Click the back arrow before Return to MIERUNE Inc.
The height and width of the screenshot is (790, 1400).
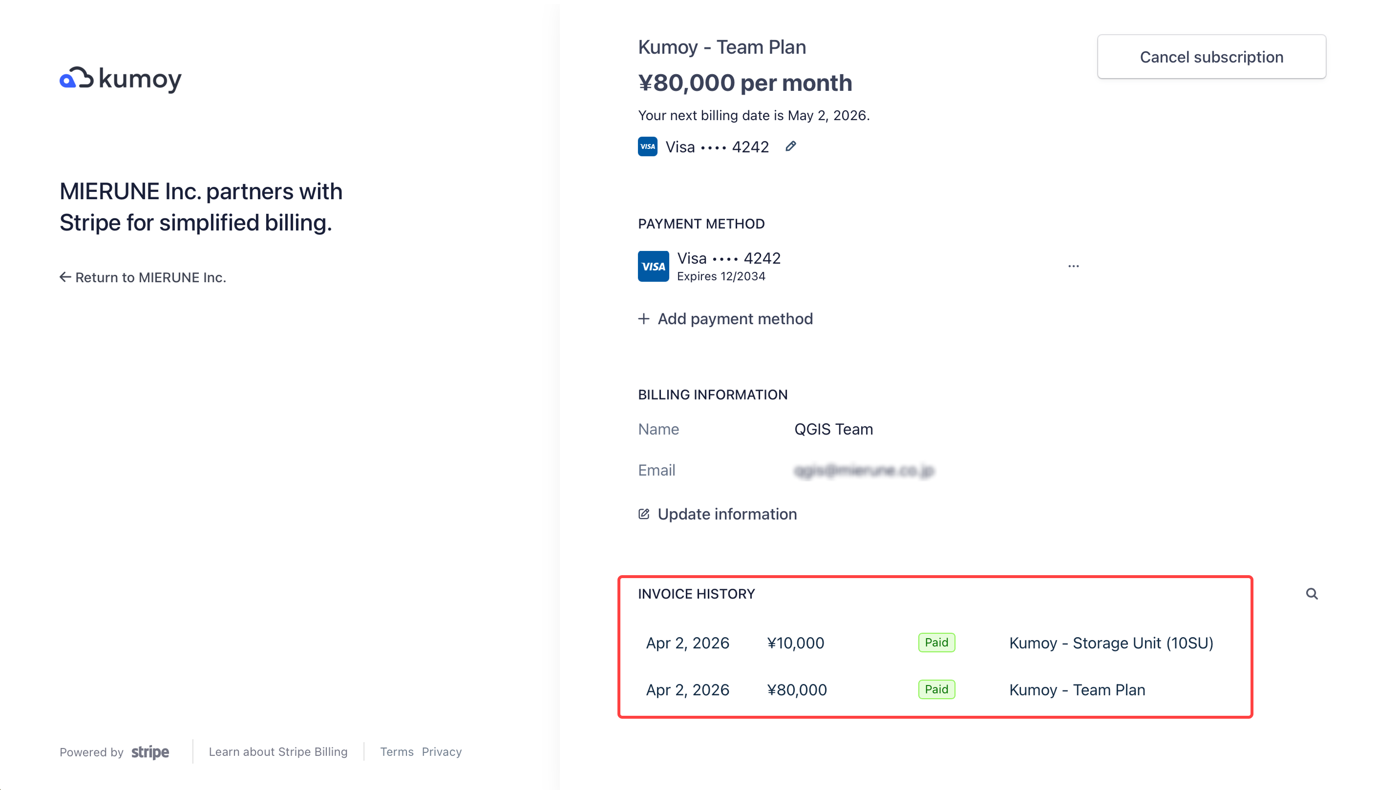(x=64, y=277)
